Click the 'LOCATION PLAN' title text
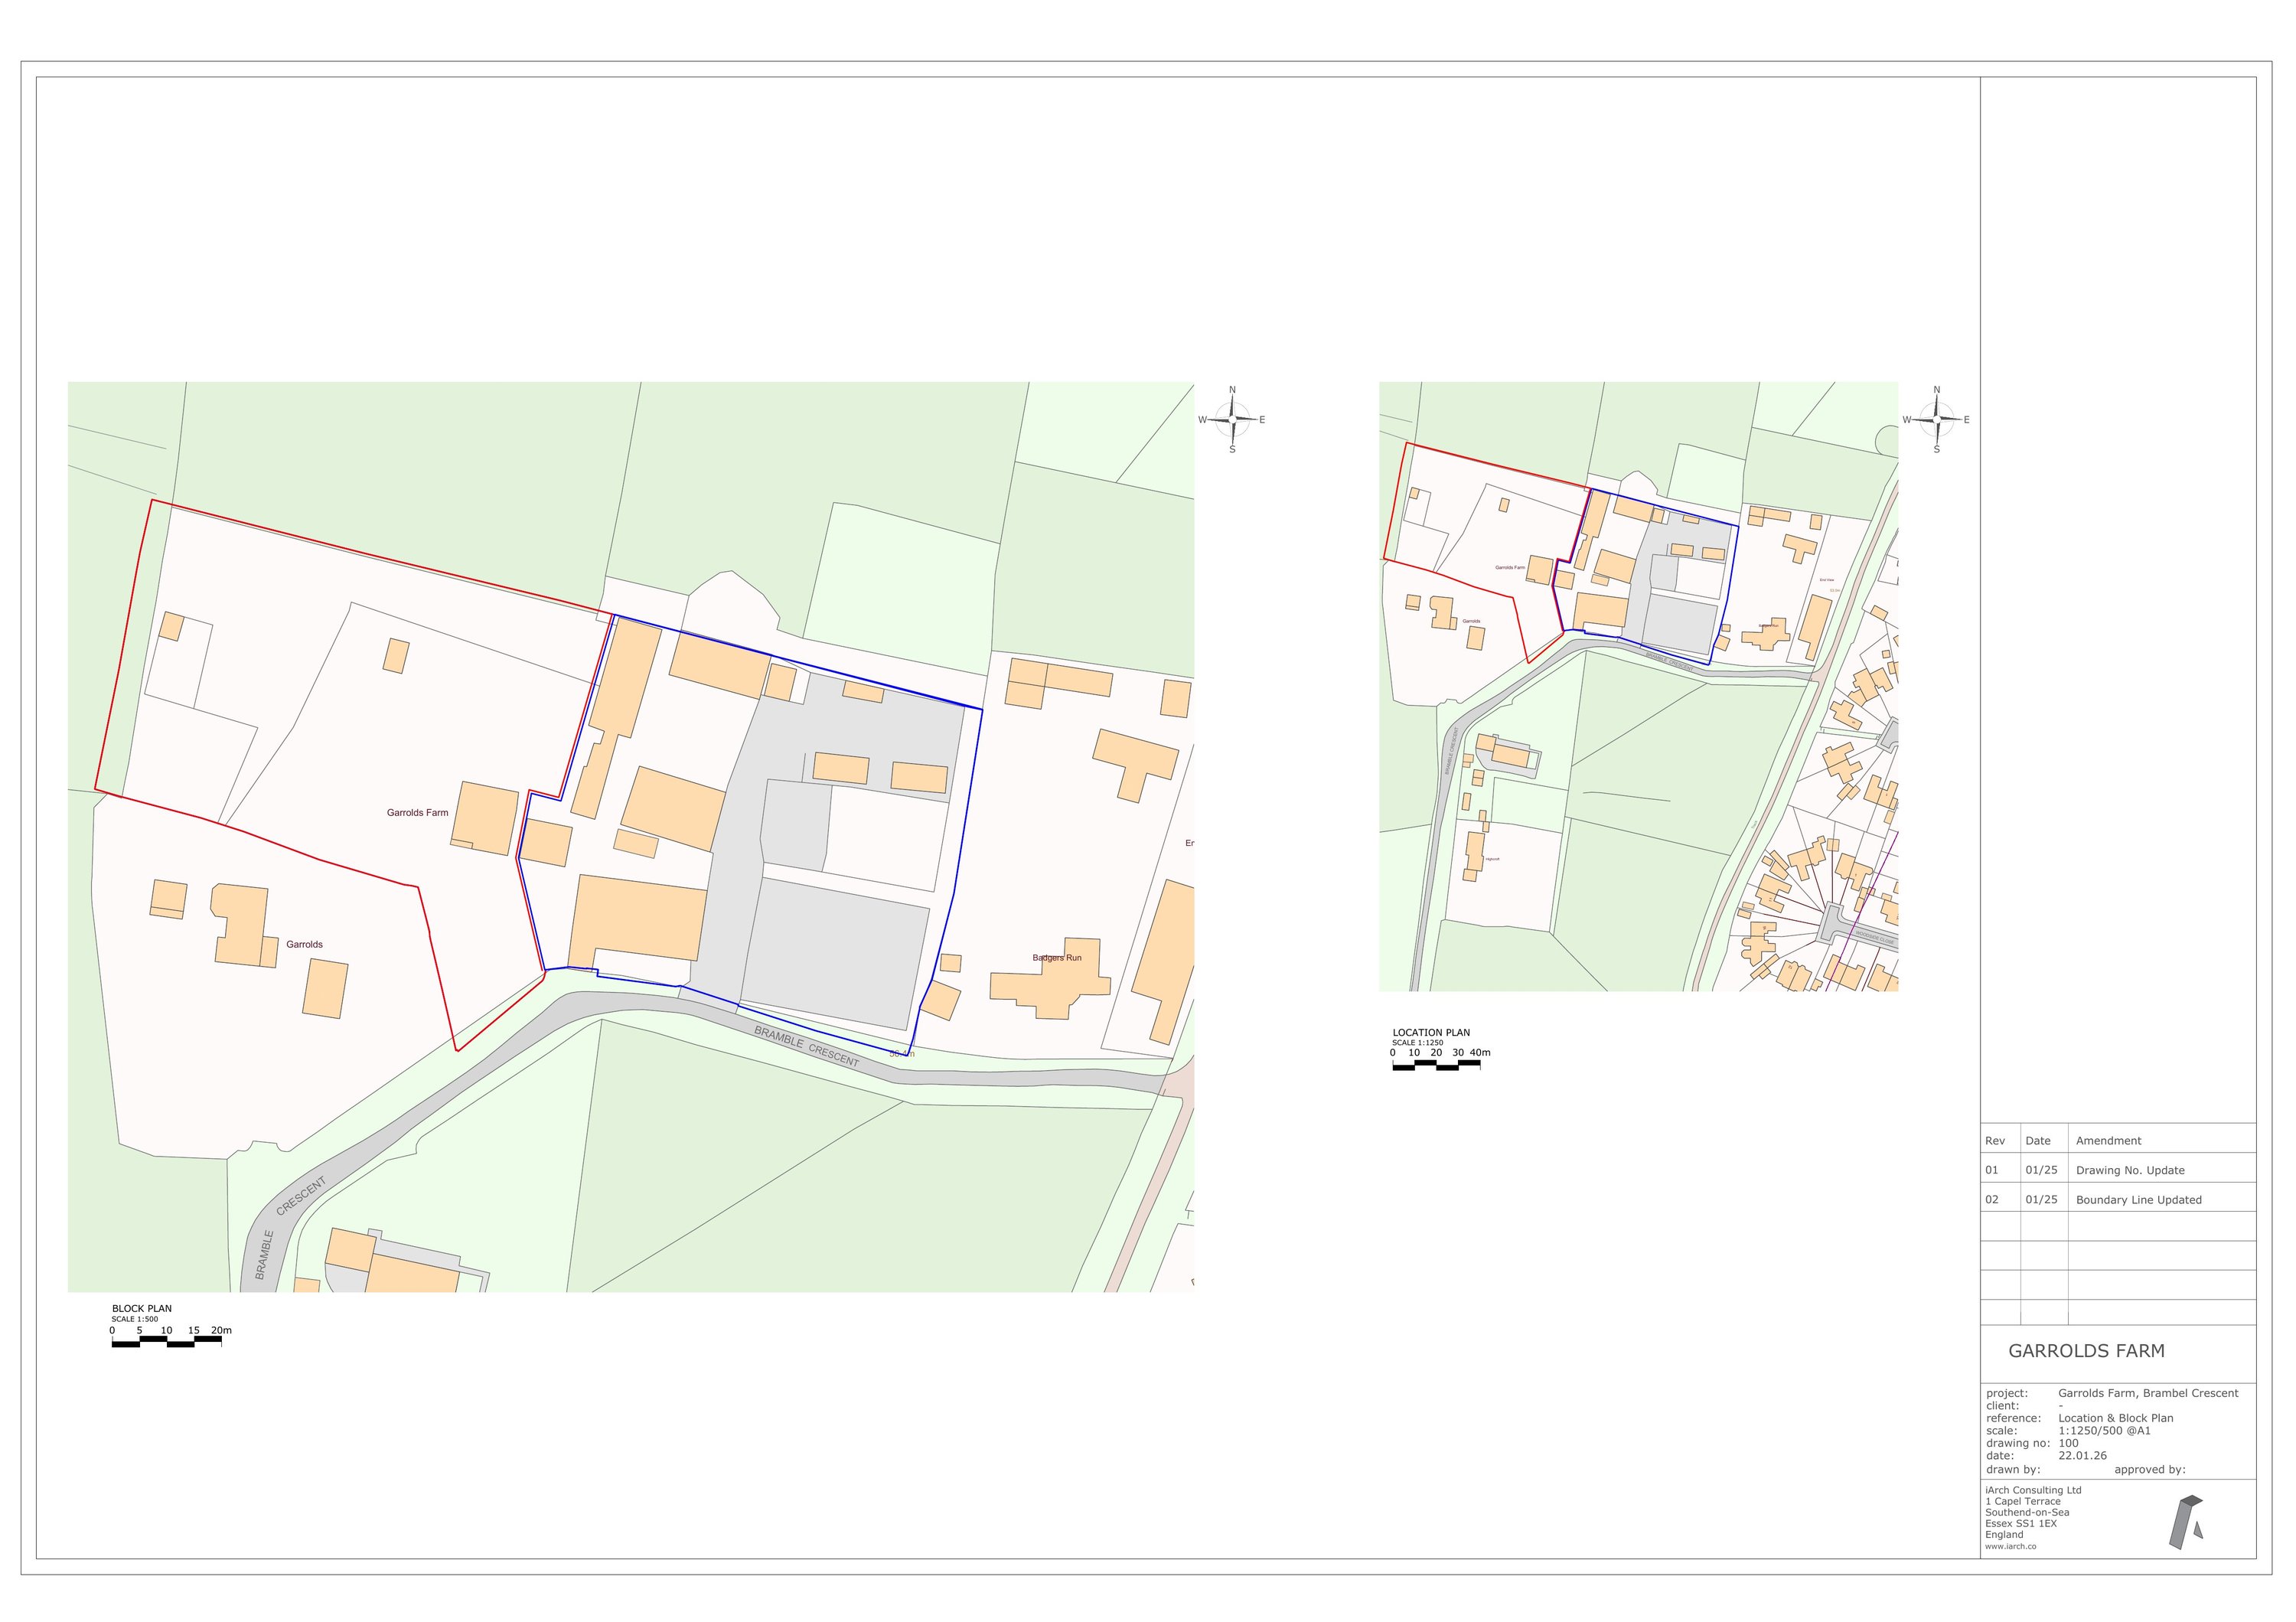 tap(1431, 1032)
